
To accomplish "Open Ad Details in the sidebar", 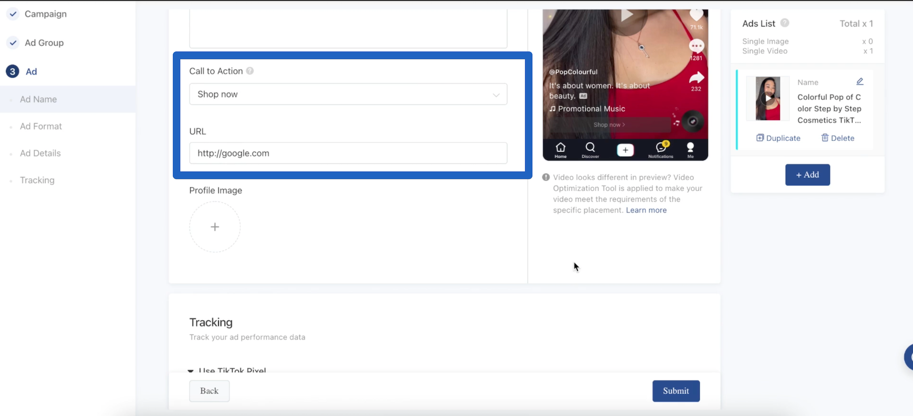I will [x=40, y=153].
